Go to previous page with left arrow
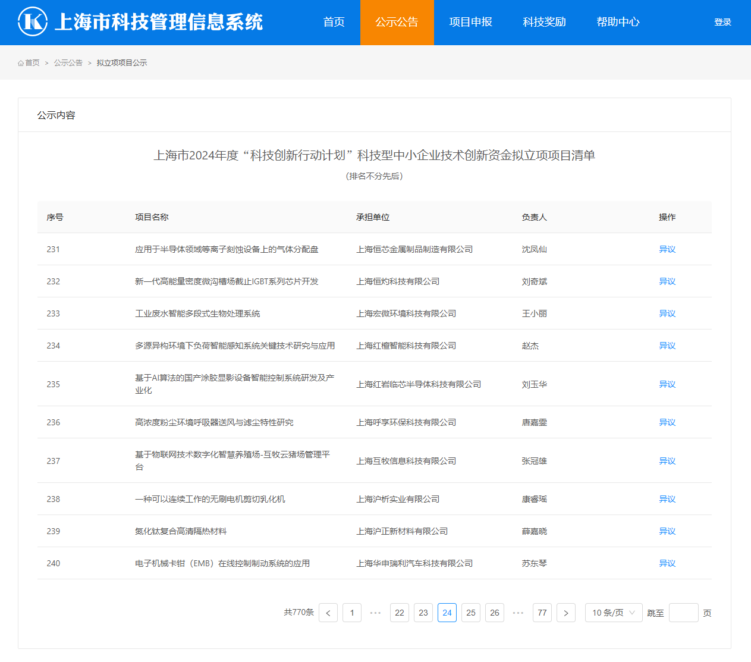The image size is (751, 662). pyautogui.click(x=328, y=612)
